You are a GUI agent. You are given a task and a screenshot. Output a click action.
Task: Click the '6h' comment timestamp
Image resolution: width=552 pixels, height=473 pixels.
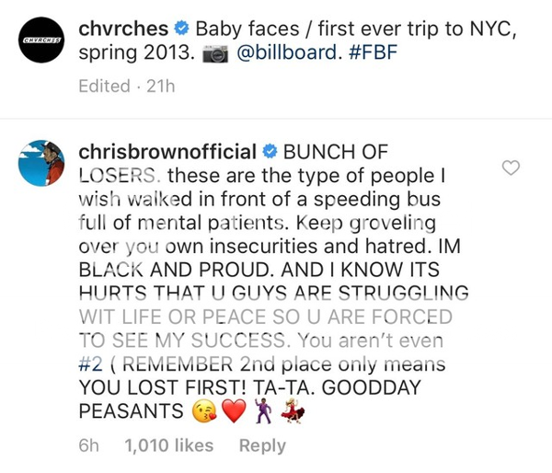89,445
